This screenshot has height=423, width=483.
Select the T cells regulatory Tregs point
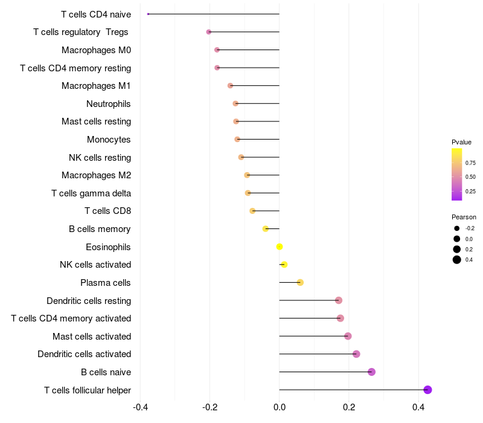[x=209, y=32]
